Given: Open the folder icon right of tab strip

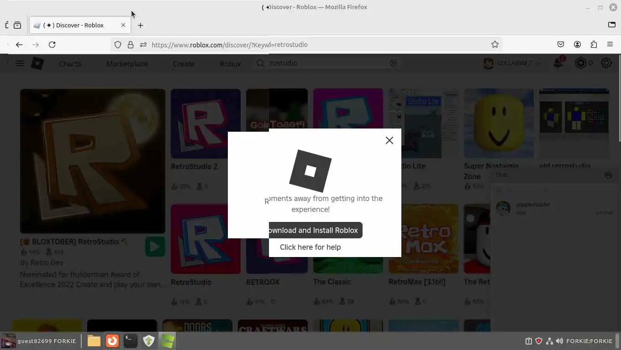Looking at the screenshot, I should coord(611,25).
